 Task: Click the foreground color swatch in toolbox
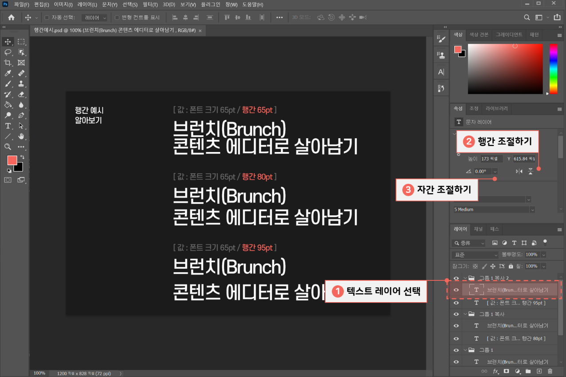(x=12, y=160)
